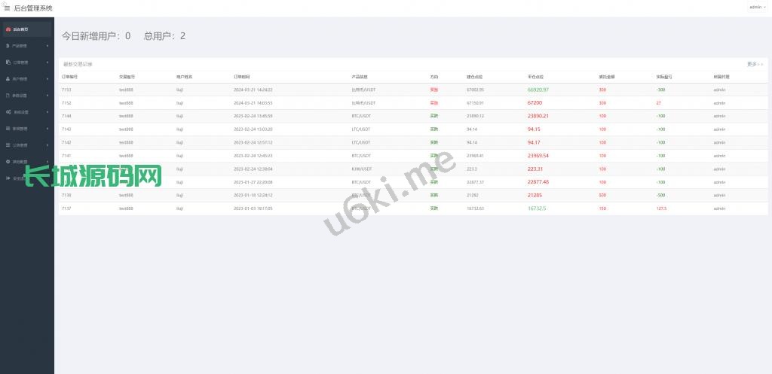Click the gear icon near the sidebar bottom
This screenshot has width=772, height=374.
(x=8, y=161)
